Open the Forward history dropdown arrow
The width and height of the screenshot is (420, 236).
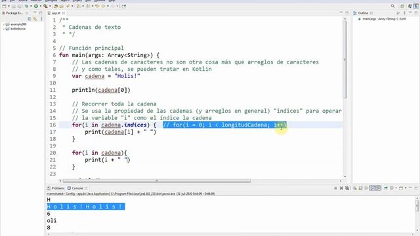[x=117, y=6]
